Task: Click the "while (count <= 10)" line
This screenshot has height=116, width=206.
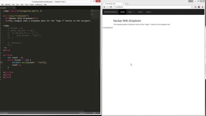Action: coord(19,60)
